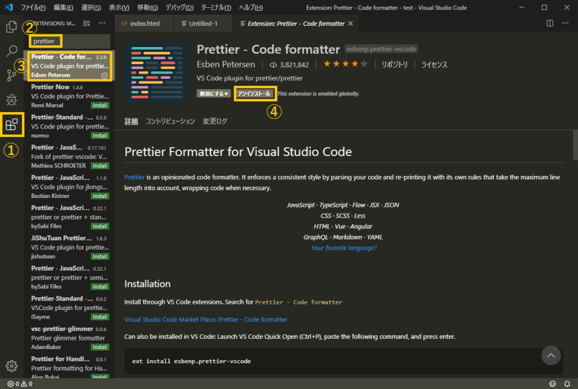The width and height of the screenshot is (578, 389).
Task: Open the Source Control icon
Action: pos(12,74)
